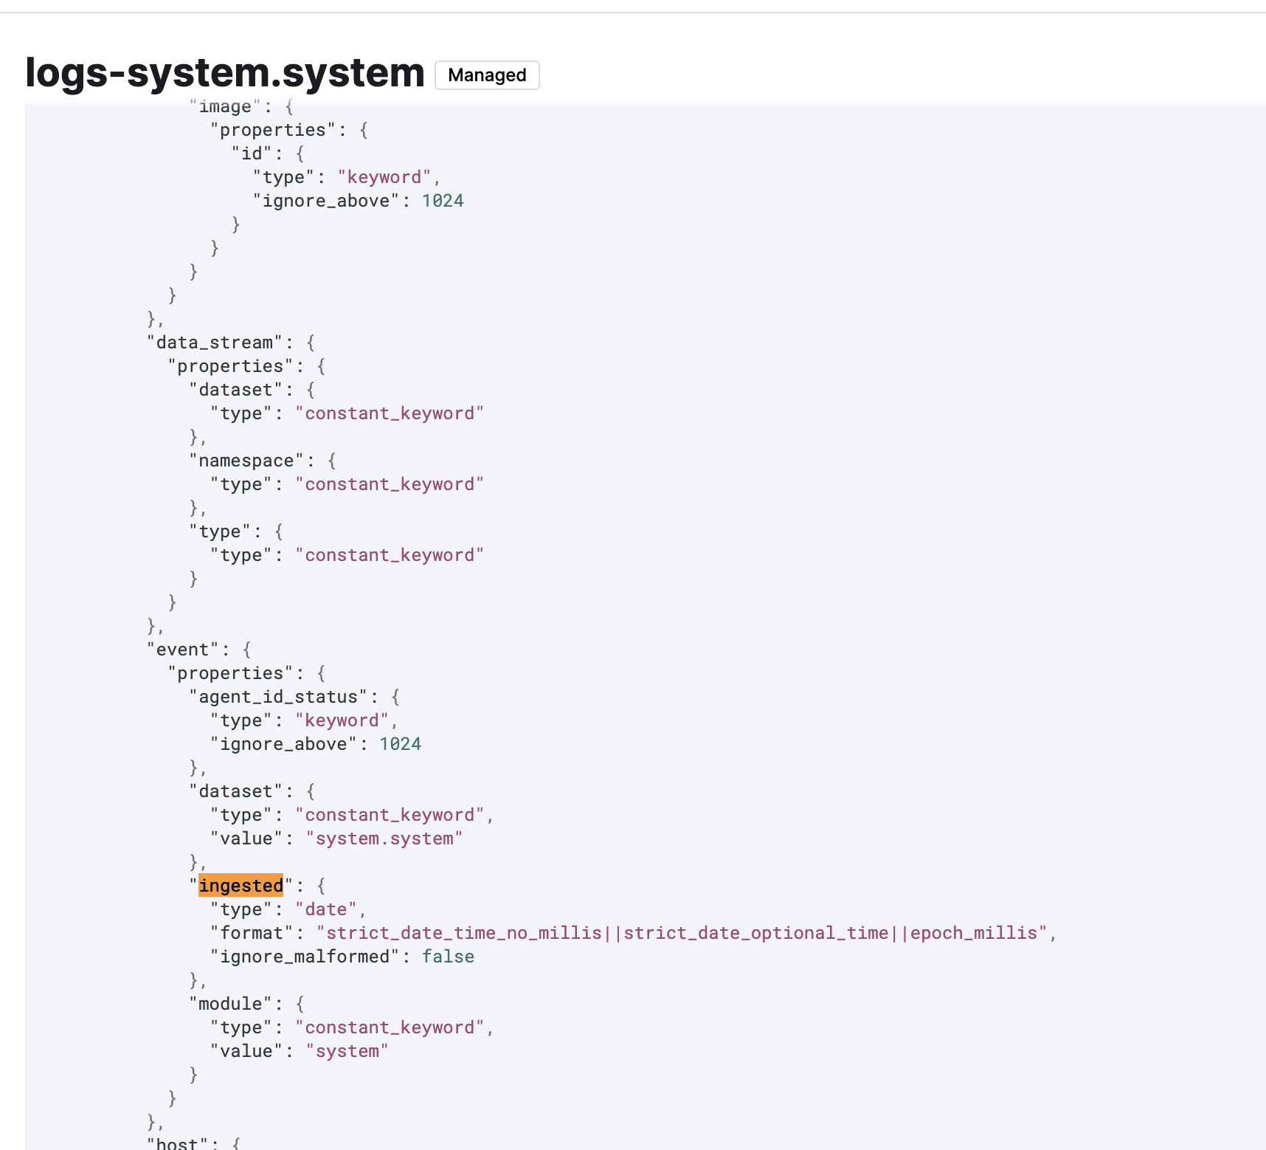
Task: Select the logs-system.system page heading
Action: [225, 72]
